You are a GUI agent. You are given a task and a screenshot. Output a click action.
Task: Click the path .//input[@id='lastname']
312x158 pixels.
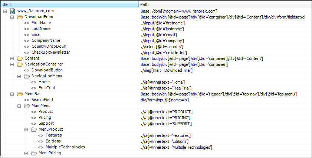click(162, 29)
